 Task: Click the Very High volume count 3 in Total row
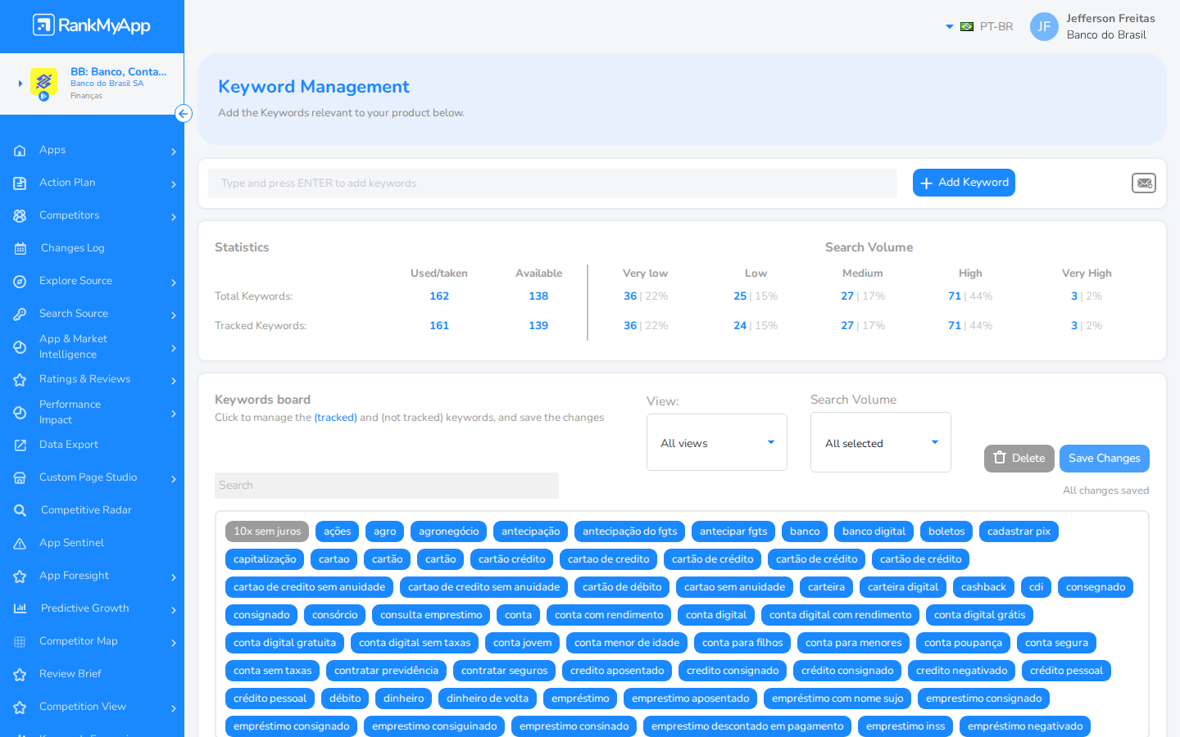point(1074,296)
